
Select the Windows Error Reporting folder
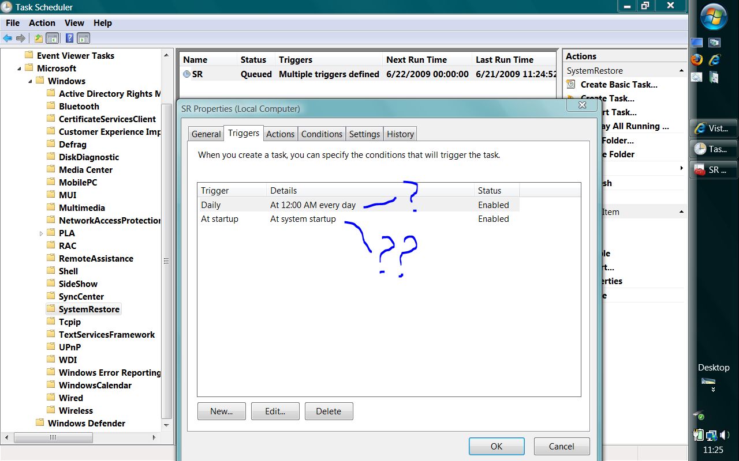110,372
